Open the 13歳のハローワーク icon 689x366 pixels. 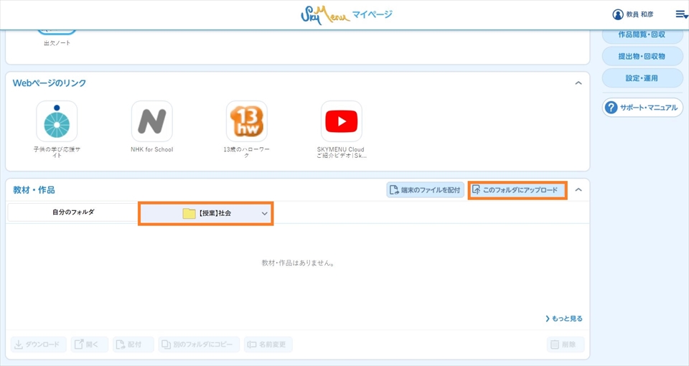pos(246,121)
